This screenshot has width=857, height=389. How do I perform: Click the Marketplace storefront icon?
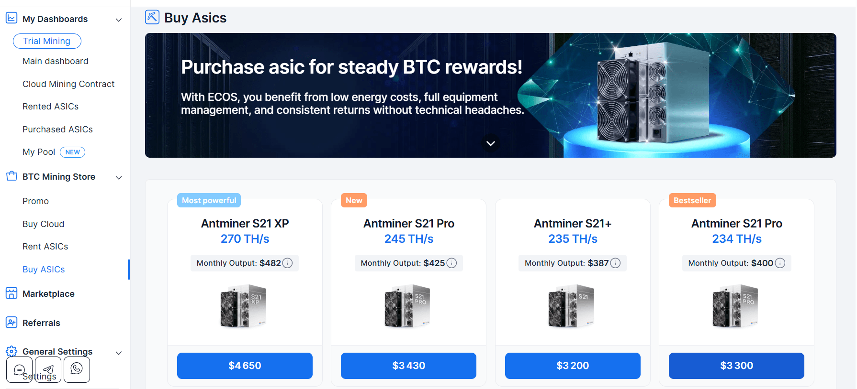11,293
